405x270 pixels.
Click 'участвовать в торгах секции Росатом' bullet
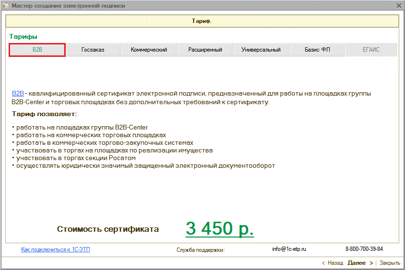click(x=74, y=158)
